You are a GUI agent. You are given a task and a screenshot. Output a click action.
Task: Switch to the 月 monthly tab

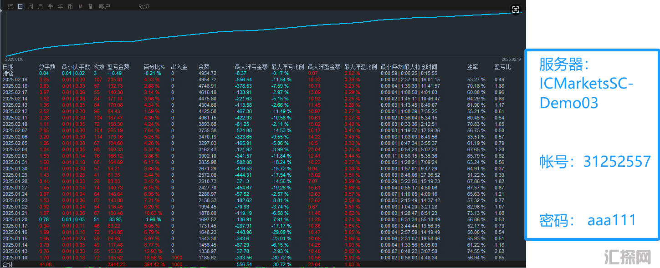click(x=41, y=6)
